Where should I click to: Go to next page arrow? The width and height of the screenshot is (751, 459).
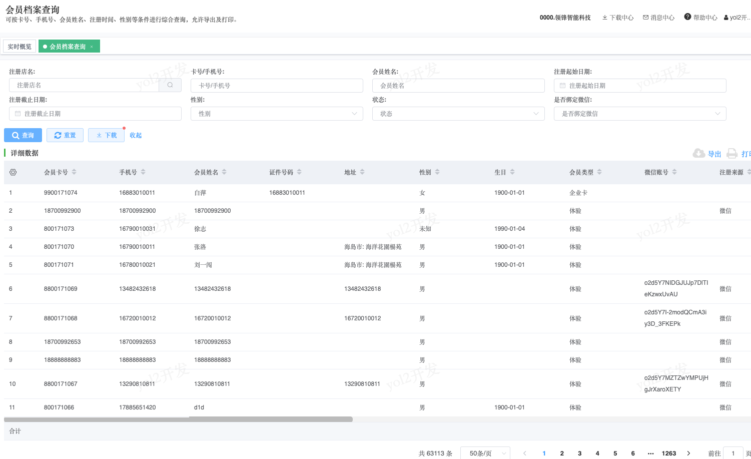tap(688, 453)
